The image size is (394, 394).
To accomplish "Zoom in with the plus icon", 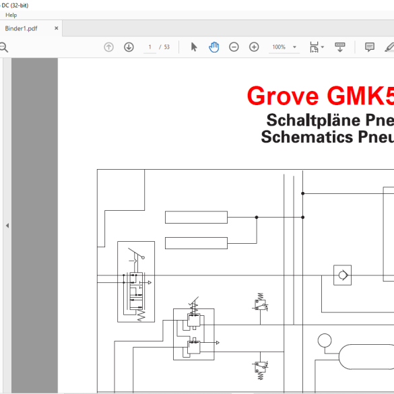I will coord(254,47).
